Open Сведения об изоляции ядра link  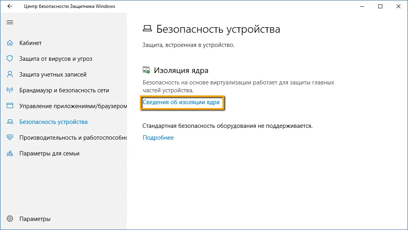pyautogui.click(x=181, y=102)
